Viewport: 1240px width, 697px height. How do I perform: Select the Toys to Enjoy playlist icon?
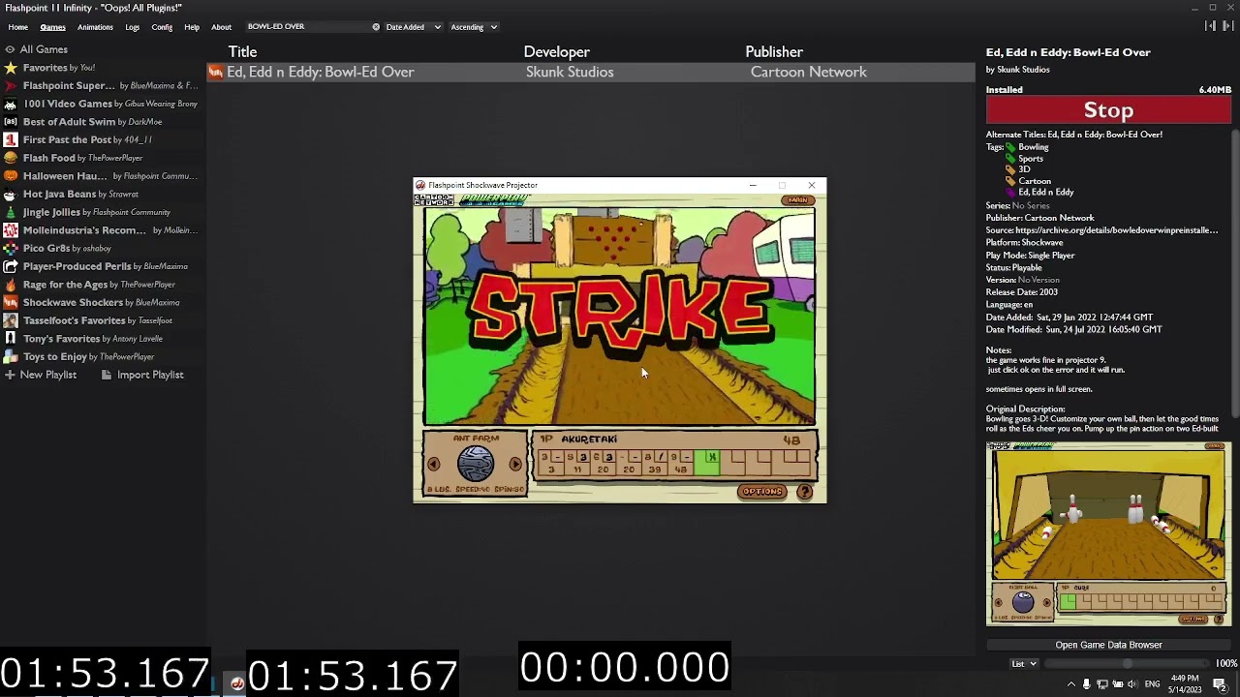11,356
